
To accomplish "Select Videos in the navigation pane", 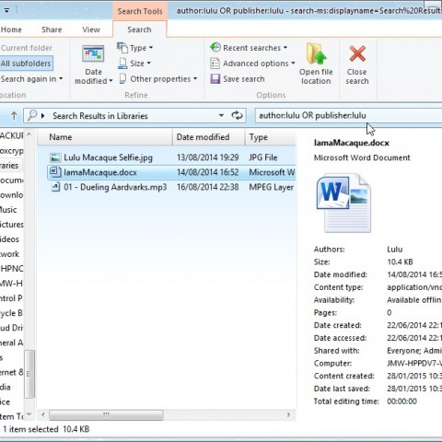I will point(9,239).
